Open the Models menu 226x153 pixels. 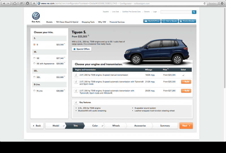[49, 22]
